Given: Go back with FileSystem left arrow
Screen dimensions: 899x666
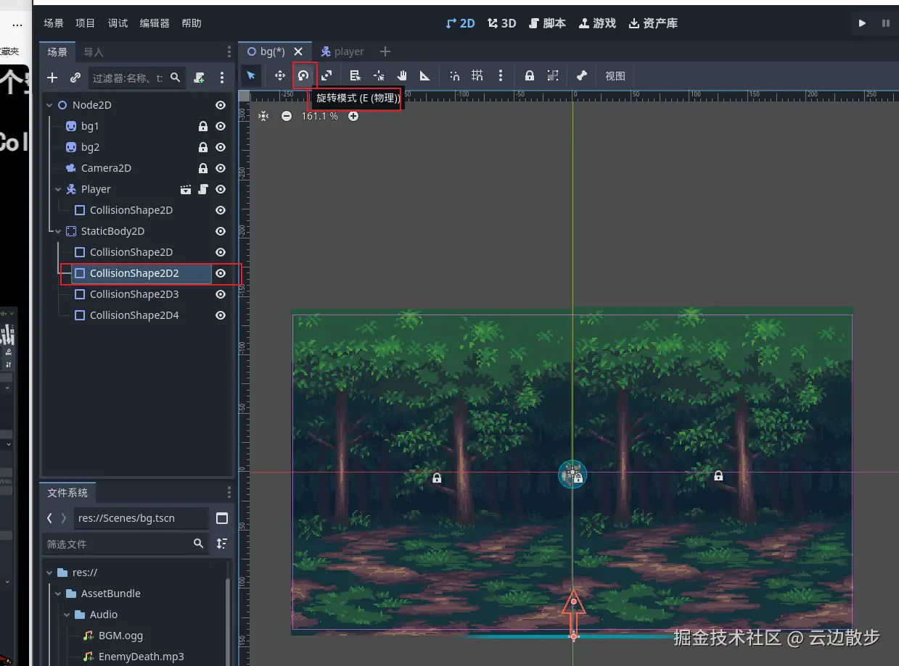Looking at the screenshot, I should coord(49,518).
